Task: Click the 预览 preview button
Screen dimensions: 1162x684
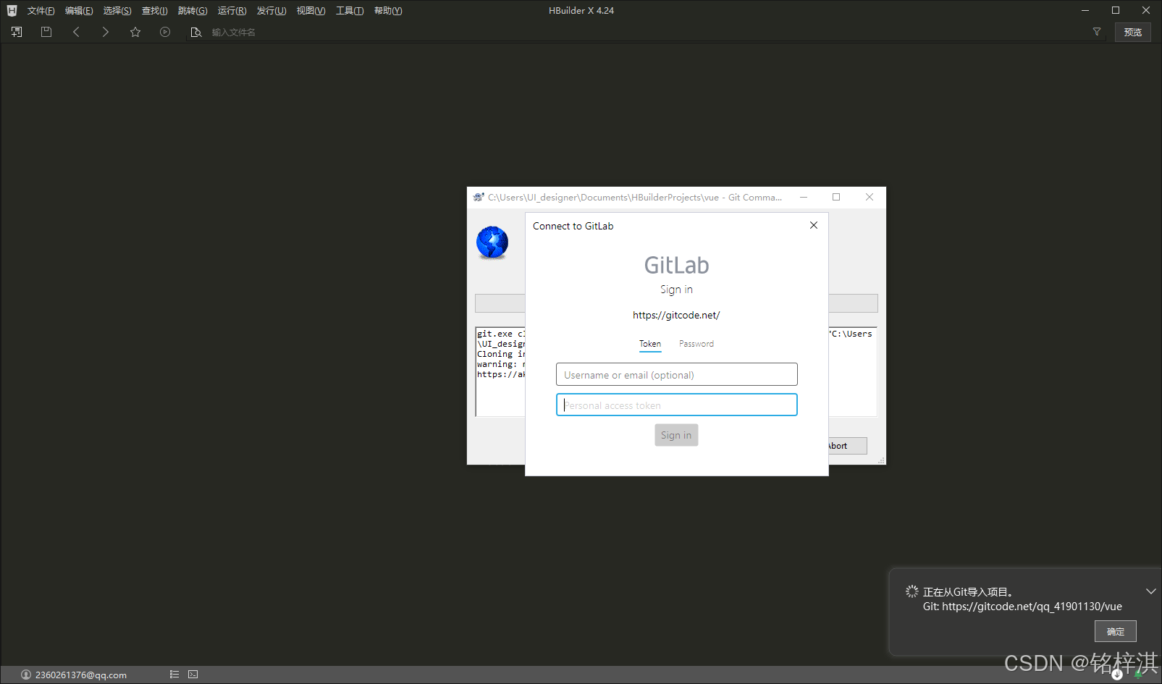Action: coord(1133,32)
